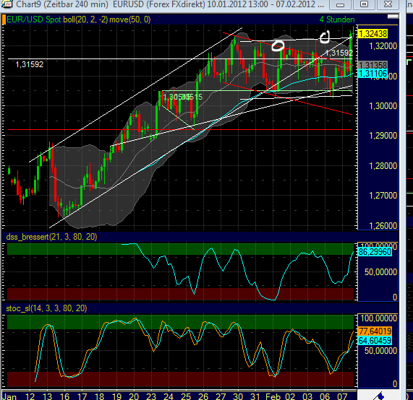Screen dimensions: 413x400
Task: Close the Chart9 window
Action: 388,4
